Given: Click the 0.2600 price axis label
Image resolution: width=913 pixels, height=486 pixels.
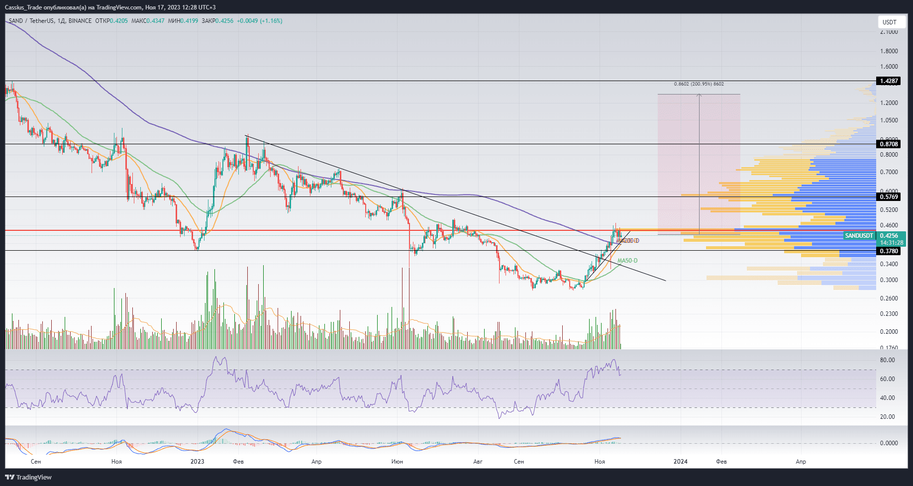Looking at the screenshot, I should click(x=889, y=298).
